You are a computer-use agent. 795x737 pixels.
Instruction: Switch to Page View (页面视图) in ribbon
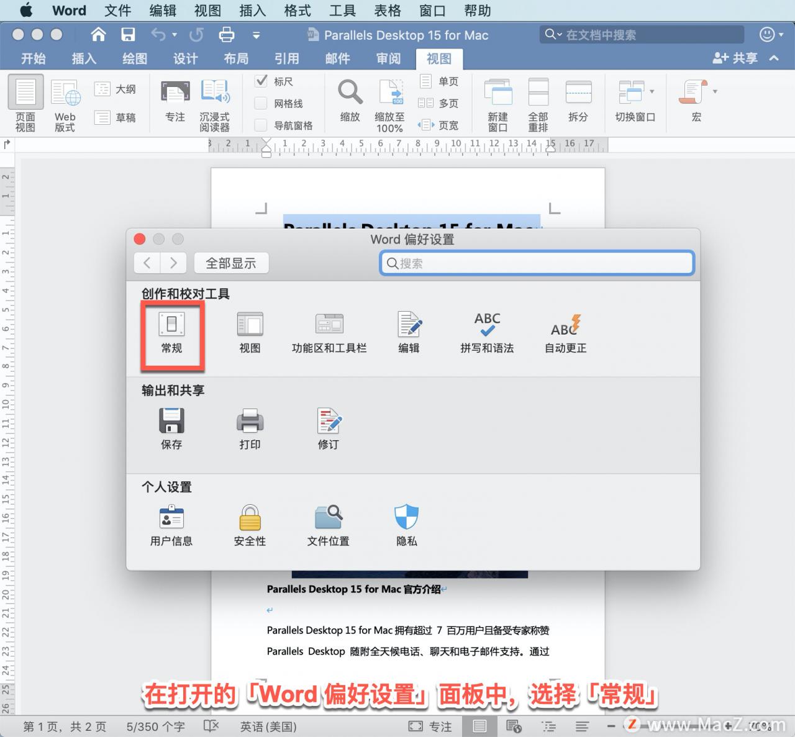coord(25,104)
